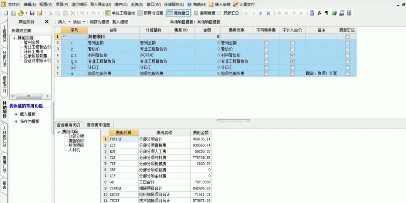Click the yellow briefcase toolbar icon

point(39,13)
